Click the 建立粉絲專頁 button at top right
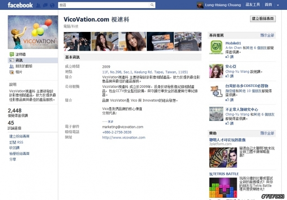The image size is (287, 200). click(x=263, y=19)
